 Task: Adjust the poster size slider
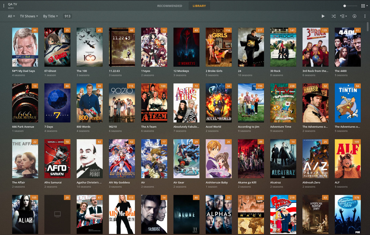(350, 6)
